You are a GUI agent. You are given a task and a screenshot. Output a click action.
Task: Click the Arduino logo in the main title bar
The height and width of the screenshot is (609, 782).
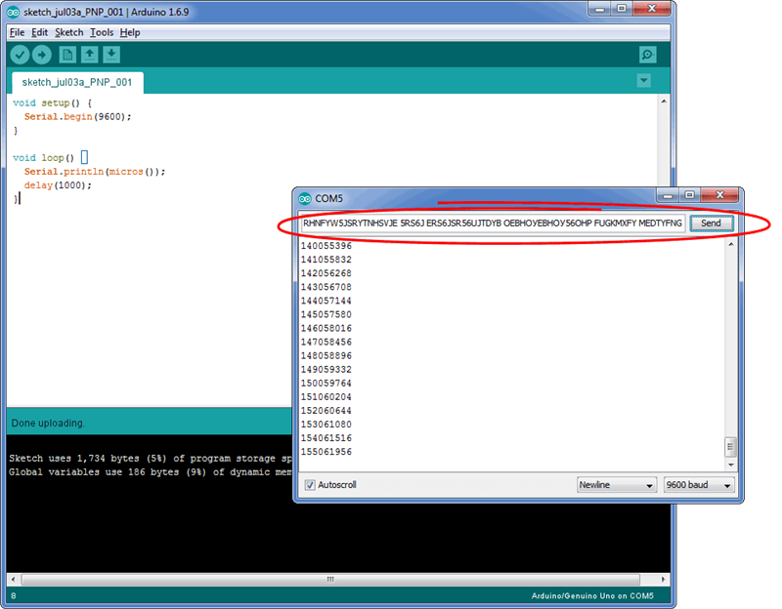[x=11, y=11]
